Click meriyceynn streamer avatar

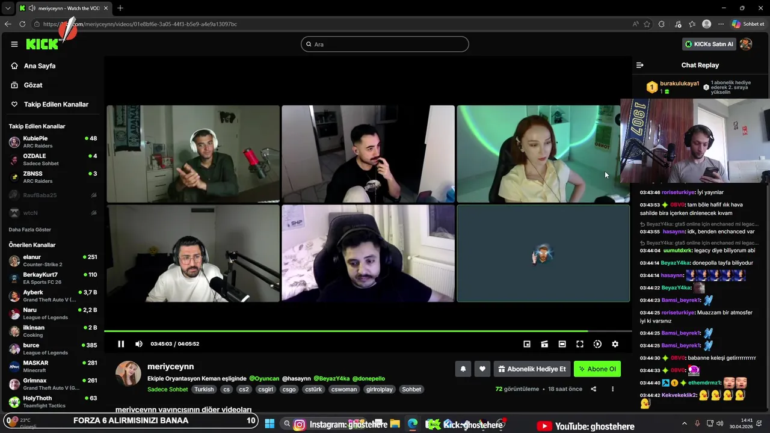(x=128, y=373)
